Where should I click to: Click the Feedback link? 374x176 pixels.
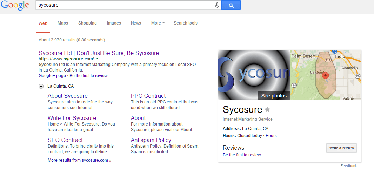[349, 166]
